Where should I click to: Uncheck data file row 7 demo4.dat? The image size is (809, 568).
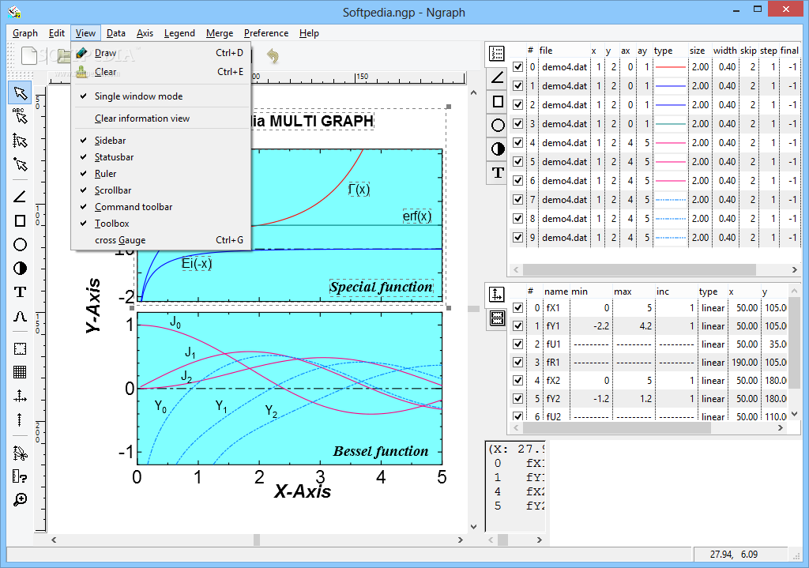coord(518,200)
